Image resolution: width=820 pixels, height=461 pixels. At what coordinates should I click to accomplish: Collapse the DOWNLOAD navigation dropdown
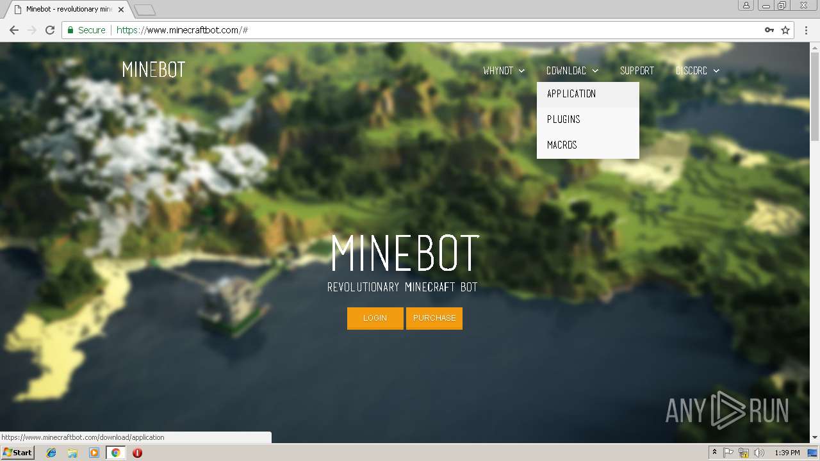pyautogui.click(x=573, y=70)
